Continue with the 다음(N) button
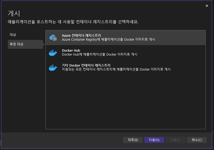Viewport: 214px width, 150px height. (154, 140)
